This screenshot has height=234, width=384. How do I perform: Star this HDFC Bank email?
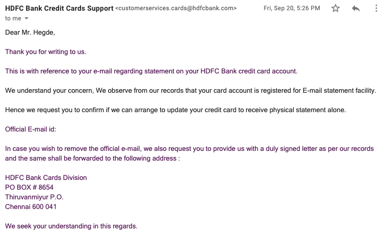[x=335, y=9]
